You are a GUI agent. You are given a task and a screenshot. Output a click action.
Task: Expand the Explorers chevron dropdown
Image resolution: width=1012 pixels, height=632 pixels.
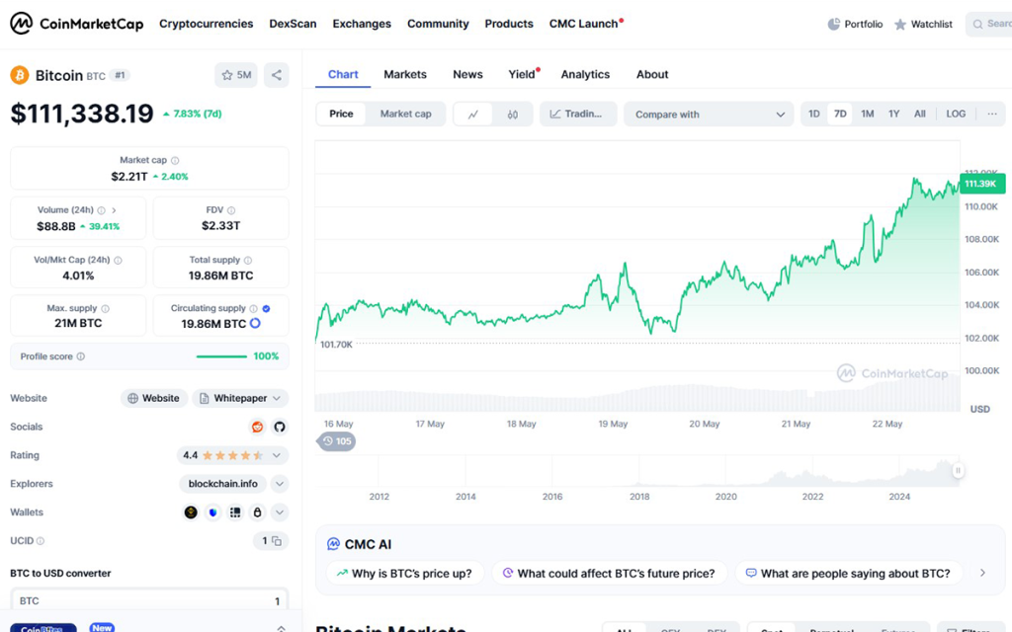pos(280,484)
